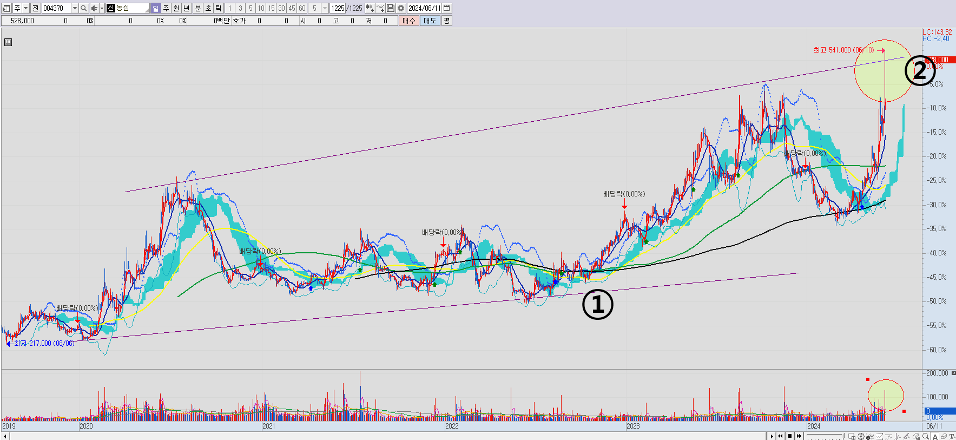This screenshot has width=956, height=440.
Task: Select the yearly (년) chart period
Action: coord(187,8)
